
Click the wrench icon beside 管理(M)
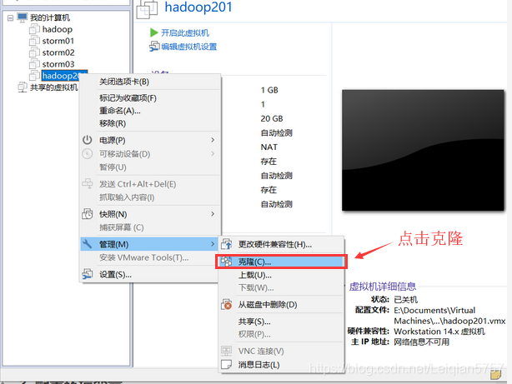88,244
